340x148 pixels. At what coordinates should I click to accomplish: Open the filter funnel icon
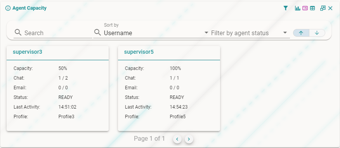[286, 8]
